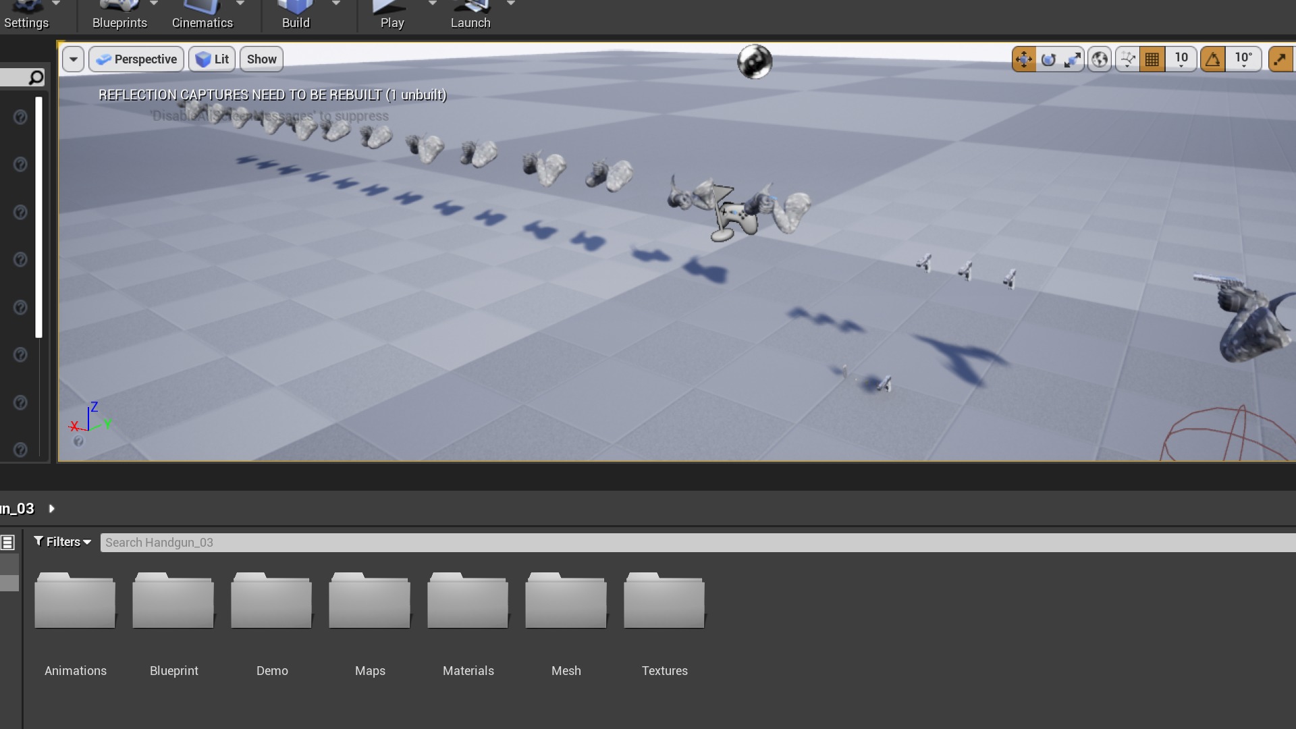Open the rotation snap 10° dropdown
Screen dimensions: 1296x729
(1243, 59)
